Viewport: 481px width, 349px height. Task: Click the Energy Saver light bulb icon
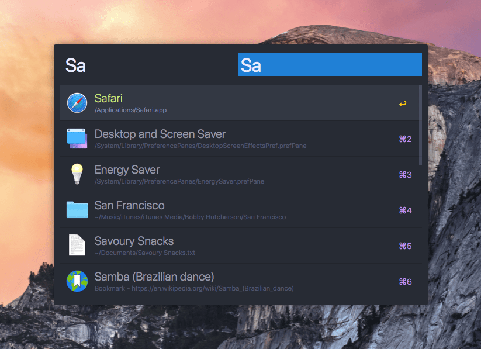(77, 174)
